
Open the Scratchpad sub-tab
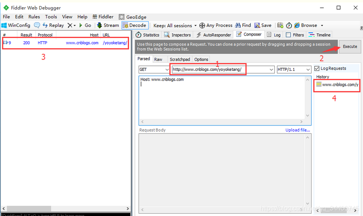tap(180, 59)
